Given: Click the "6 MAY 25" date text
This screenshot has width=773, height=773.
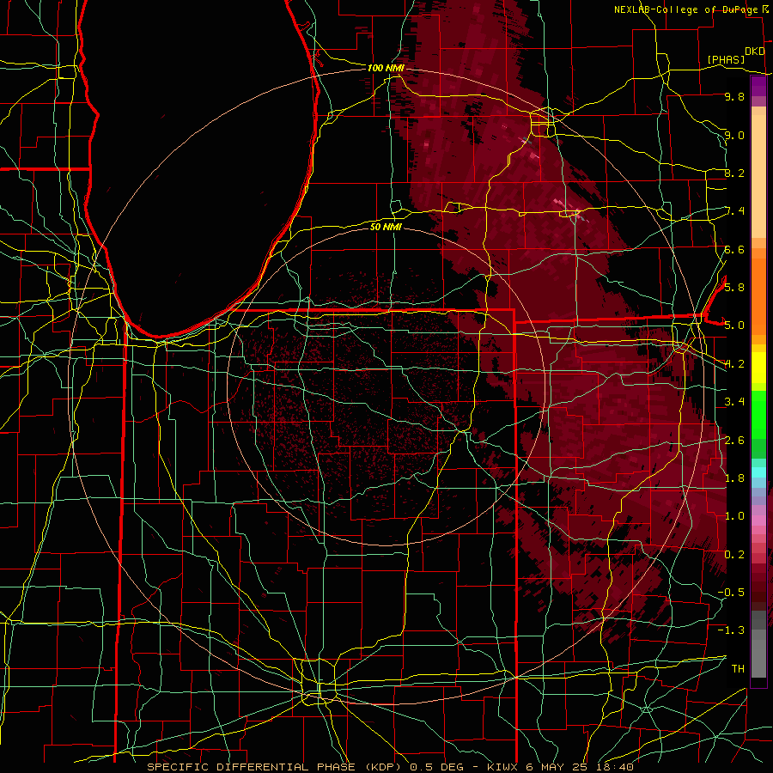Looking at the screenshot, I should [x=558, y=767].
